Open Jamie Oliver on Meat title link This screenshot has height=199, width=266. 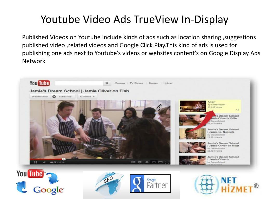(x=223, y=144)
